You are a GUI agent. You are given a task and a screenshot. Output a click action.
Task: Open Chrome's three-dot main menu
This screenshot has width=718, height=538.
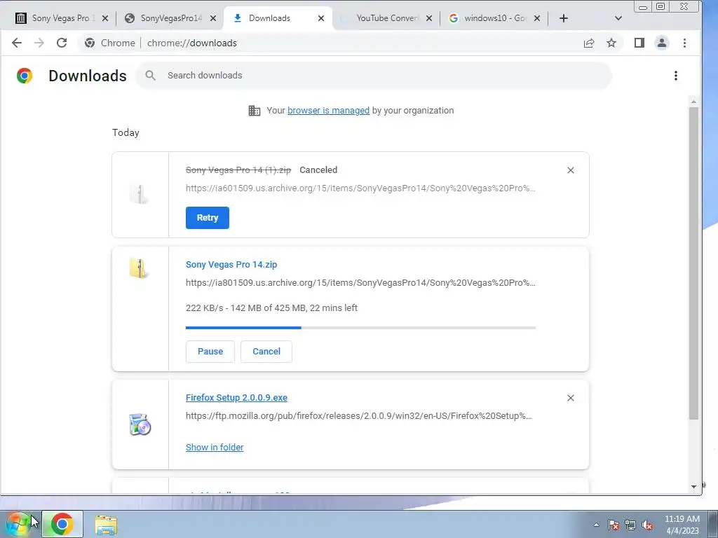coord(684,43)
